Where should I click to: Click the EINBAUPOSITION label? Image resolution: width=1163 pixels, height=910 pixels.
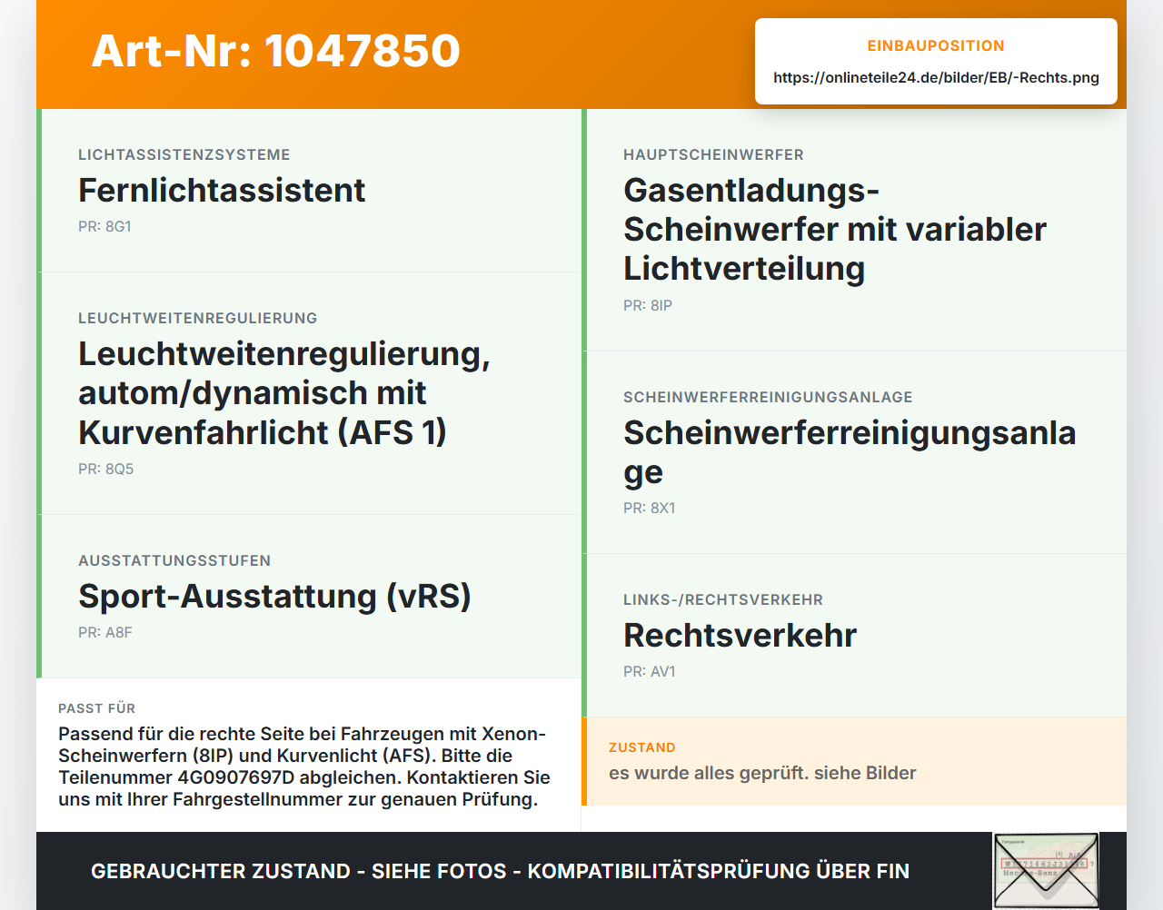[936, 46]
